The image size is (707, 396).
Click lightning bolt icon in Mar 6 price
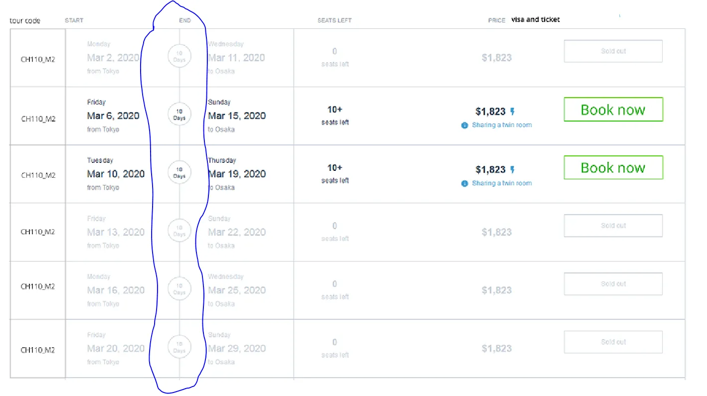pyautogui.click(x=512, y=112)
